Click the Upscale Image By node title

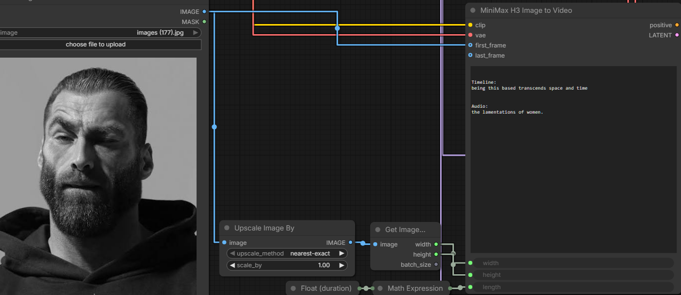point(264,228)
